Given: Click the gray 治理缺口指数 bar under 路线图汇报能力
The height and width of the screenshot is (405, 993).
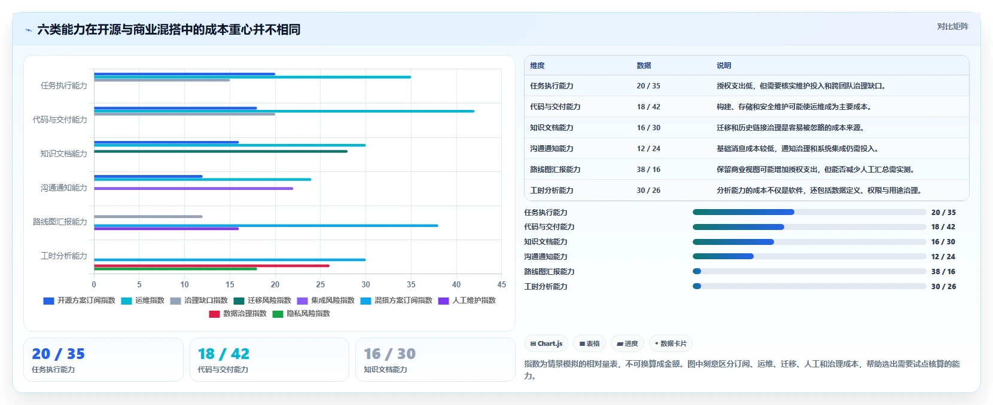Looking at the screenshot, I should point(148,216).
